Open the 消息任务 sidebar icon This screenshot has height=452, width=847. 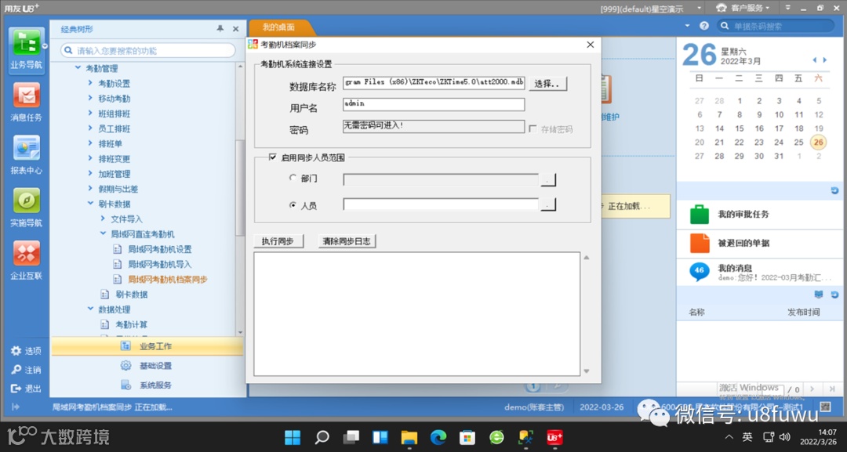coord(26,102)
